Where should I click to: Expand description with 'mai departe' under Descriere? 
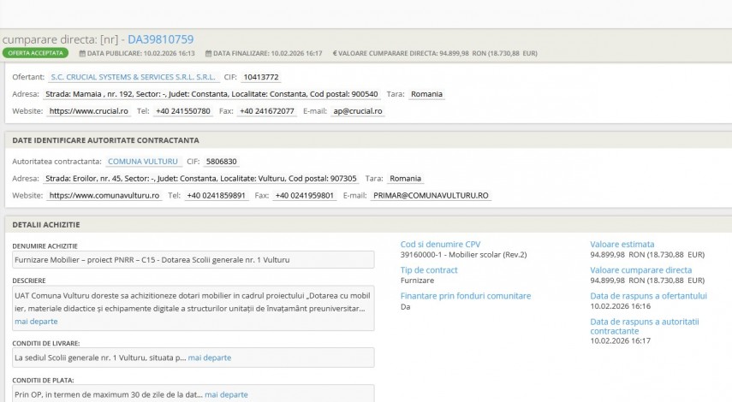pos(36,321)
